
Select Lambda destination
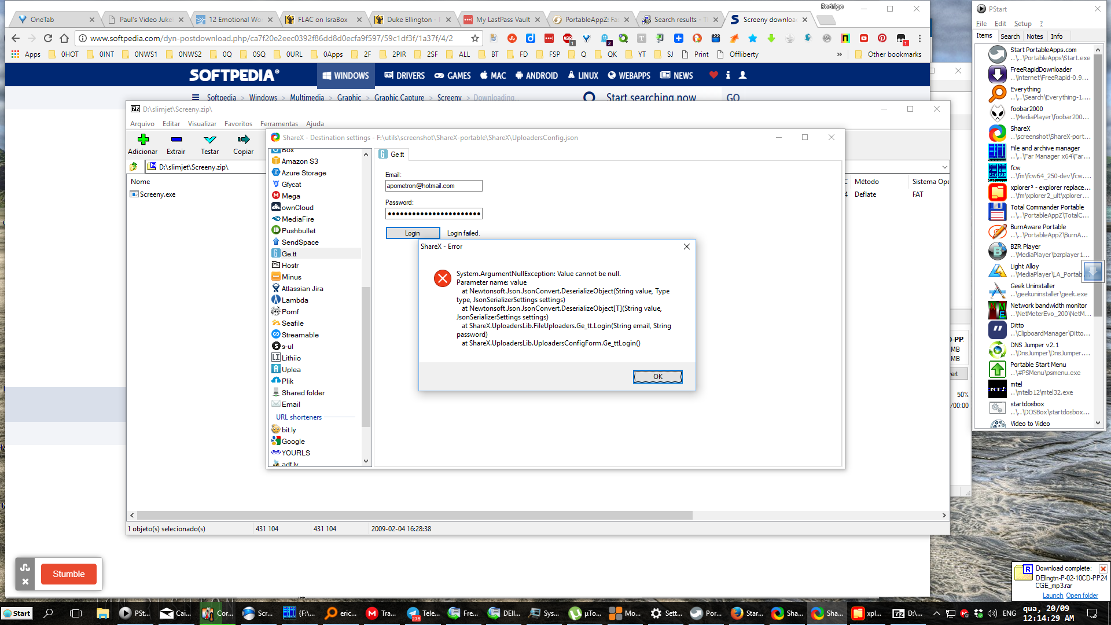click(x=295, y=300)
